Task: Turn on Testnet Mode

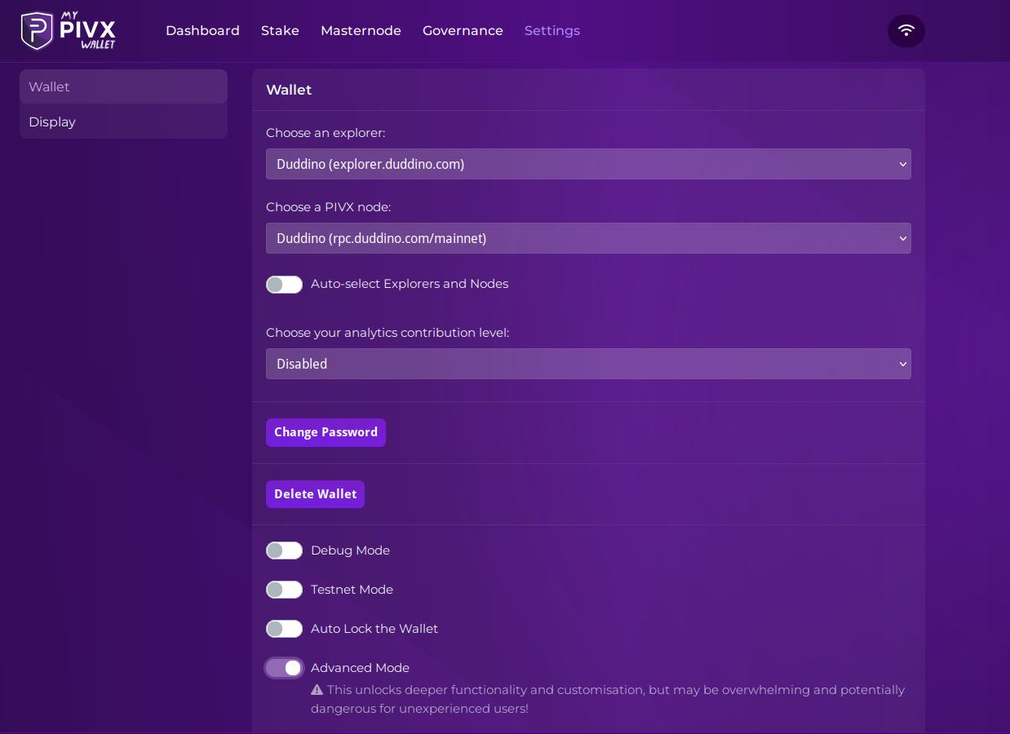Action: click(284, 590)
